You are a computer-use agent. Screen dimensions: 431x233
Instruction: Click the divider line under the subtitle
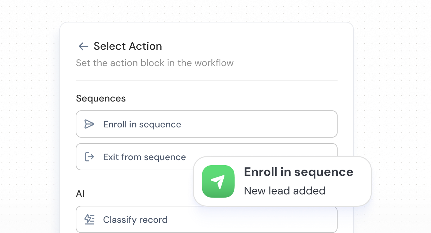[x=206, y=80]
